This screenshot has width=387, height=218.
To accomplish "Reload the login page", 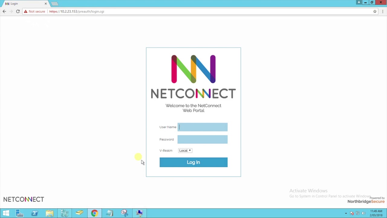I will pos(18,12).
